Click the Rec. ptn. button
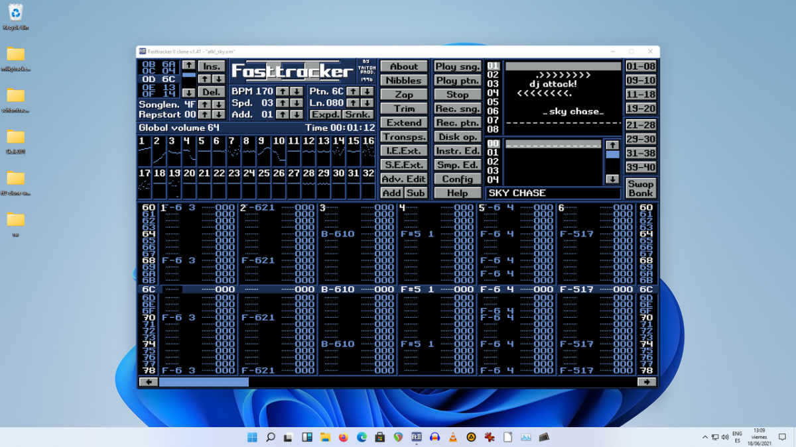 pyautogui.click(x=457, y=123)
